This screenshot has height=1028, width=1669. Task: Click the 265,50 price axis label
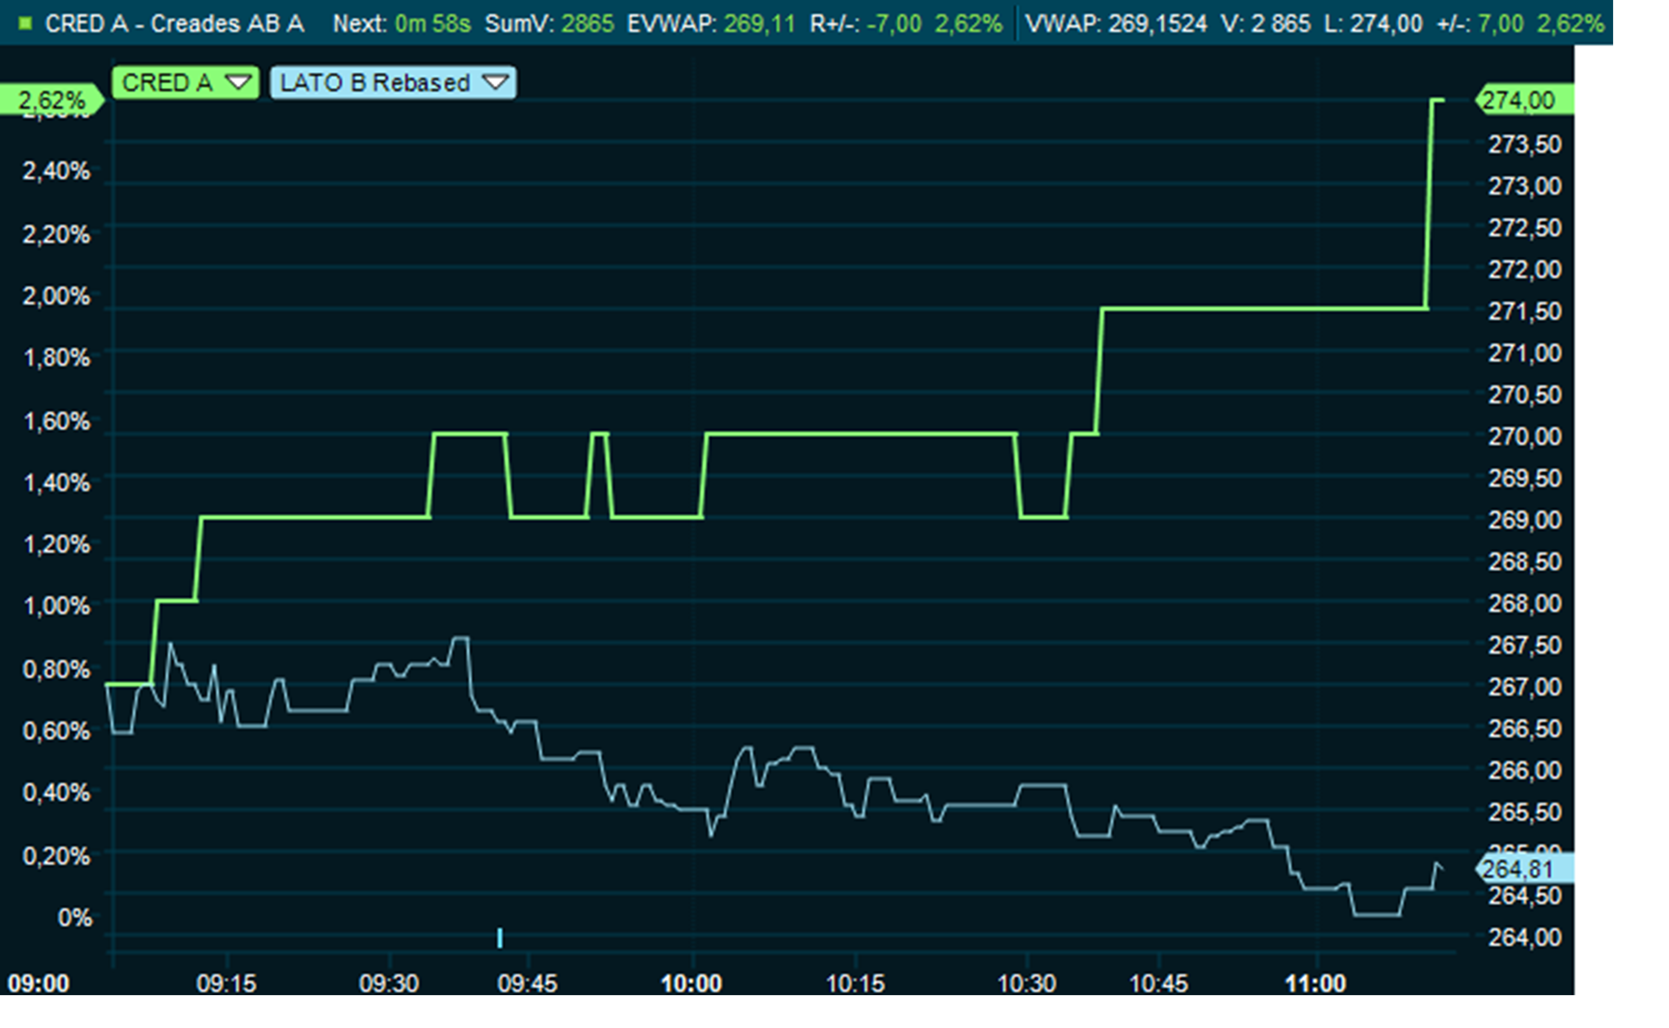pos(1525,812)
